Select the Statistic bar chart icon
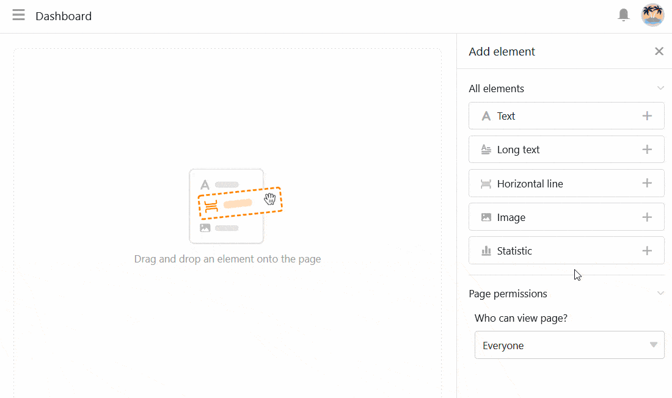The width and height of the screenshot is (672, 398). pos(486,251)
